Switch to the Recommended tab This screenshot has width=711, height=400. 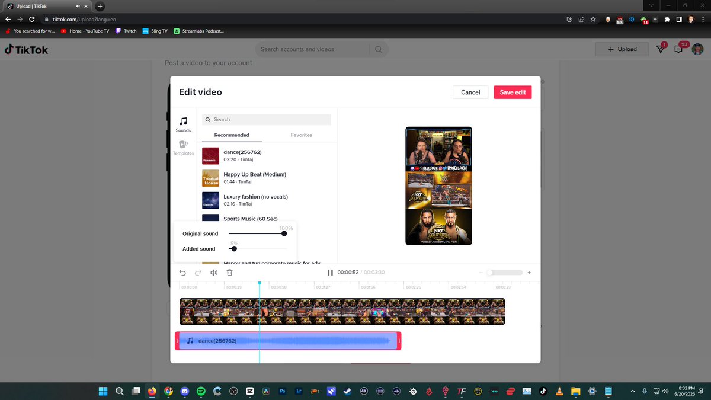coord(232,135)
